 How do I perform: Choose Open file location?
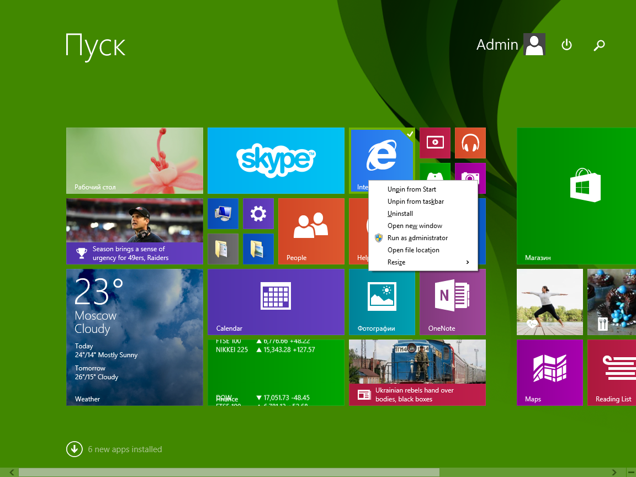(423, 250)
